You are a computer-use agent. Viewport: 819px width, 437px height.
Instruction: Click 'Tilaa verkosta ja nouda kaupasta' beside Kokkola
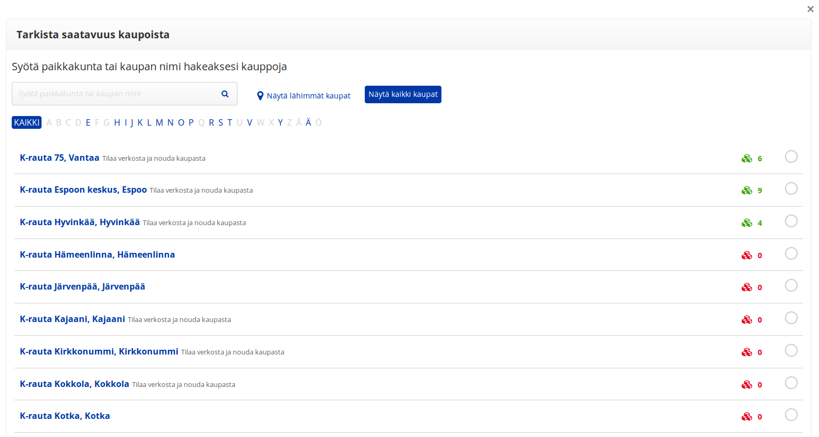pyautogui.click(x=184, y=385)
